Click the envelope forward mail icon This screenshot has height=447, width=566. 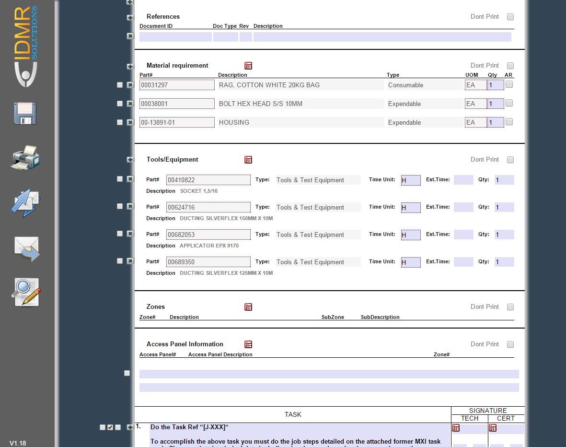pyautogui.click(x=27, y=248)
